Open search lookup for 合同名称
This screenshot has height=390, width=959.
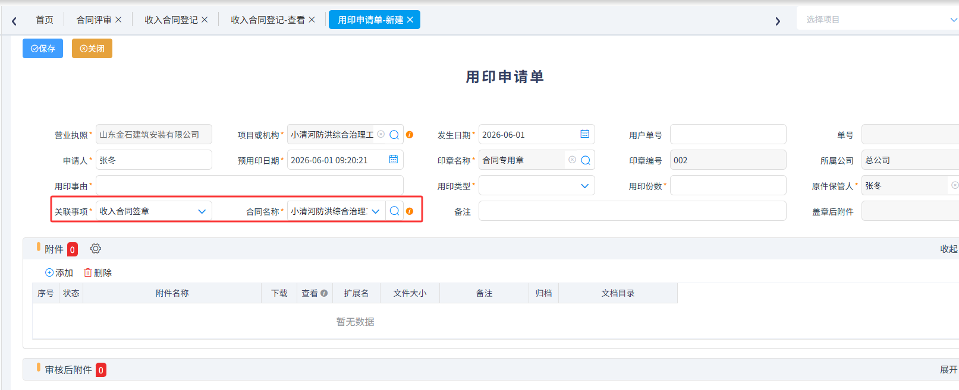pos(395,211)
